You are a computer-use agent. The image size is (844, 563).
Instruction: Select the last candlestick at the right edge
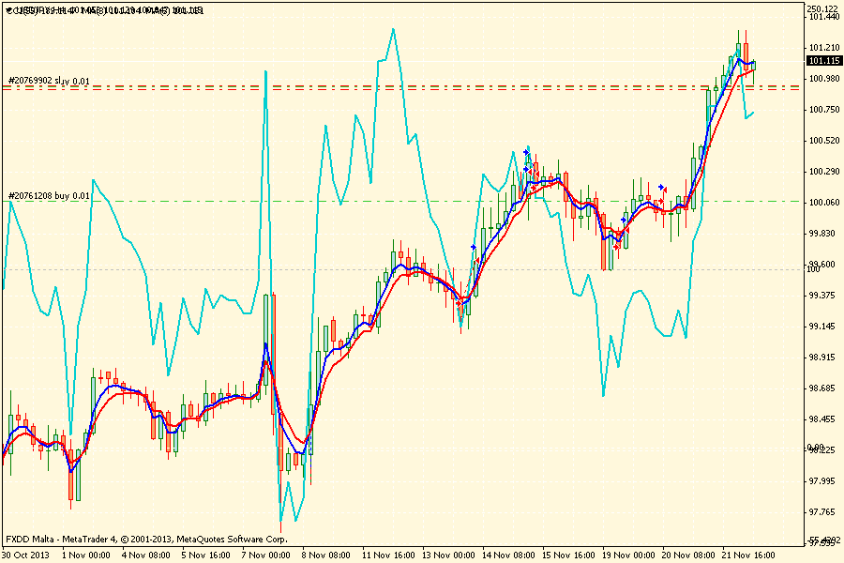pos(753,65)
